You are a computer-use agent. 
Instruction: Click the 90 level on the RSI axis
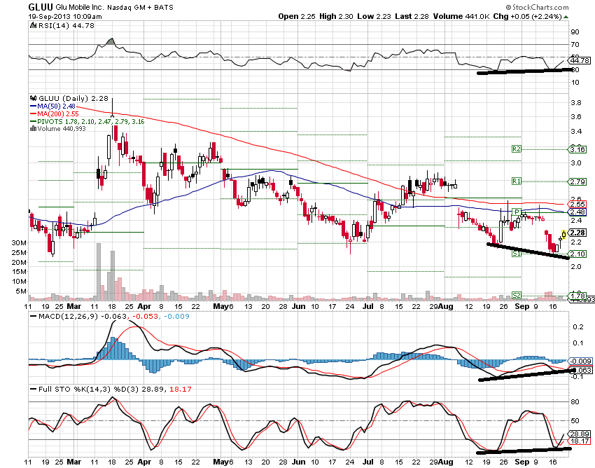pos(575,32)
